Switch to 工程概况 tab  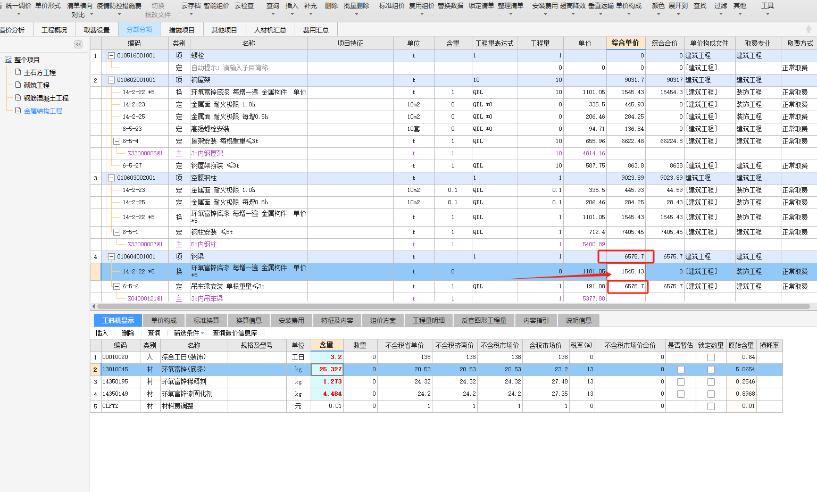(54, 30)
